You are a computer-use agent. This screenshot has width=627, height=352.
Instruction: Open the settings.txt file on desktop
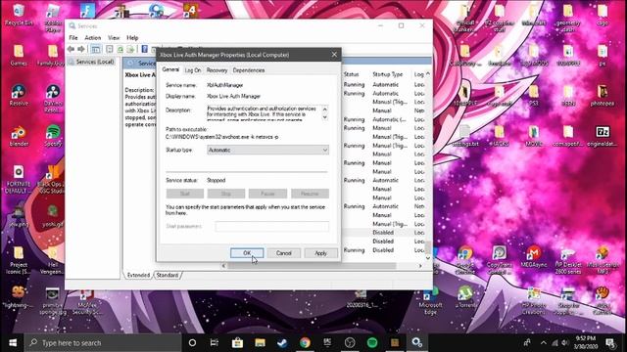464,136
